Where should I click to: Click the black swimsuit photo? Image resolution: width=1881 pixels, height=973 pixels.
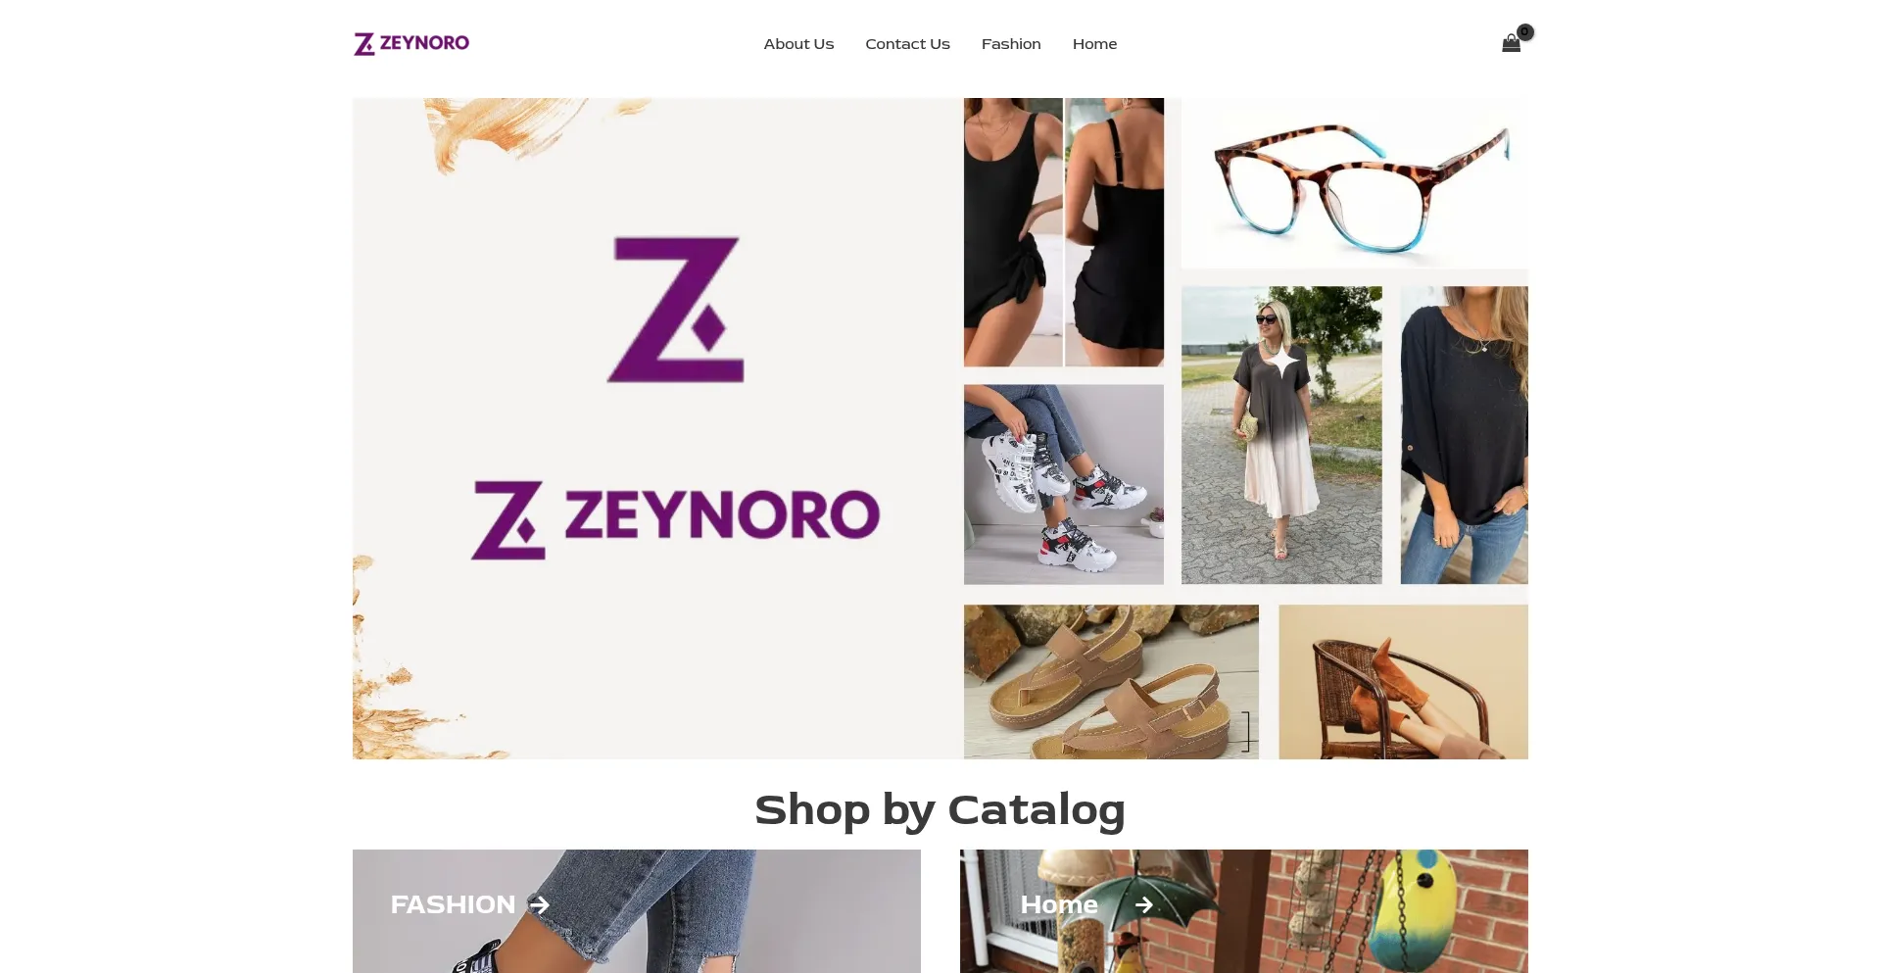pos(1064,232)
